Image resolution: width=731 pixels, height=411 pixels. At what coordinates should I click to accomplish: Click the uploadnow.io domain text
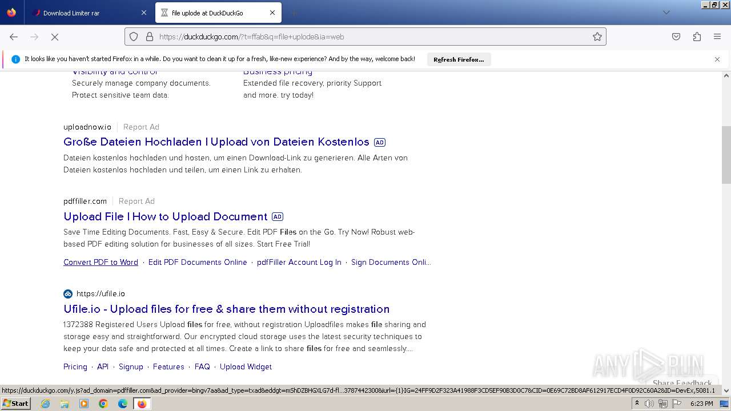coord(87,127)
